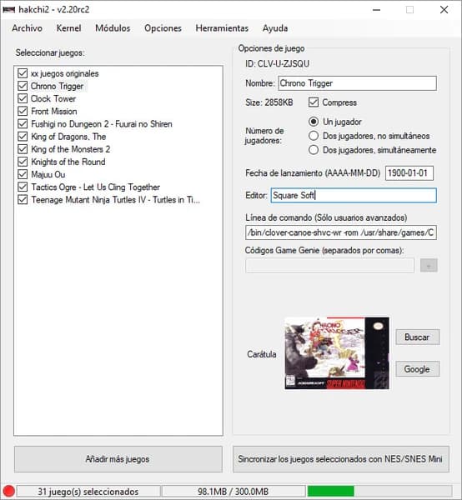Uncheck the King of Dragons checkbox
This screenshot has width=462, height=500.
(x=23, y=137)
